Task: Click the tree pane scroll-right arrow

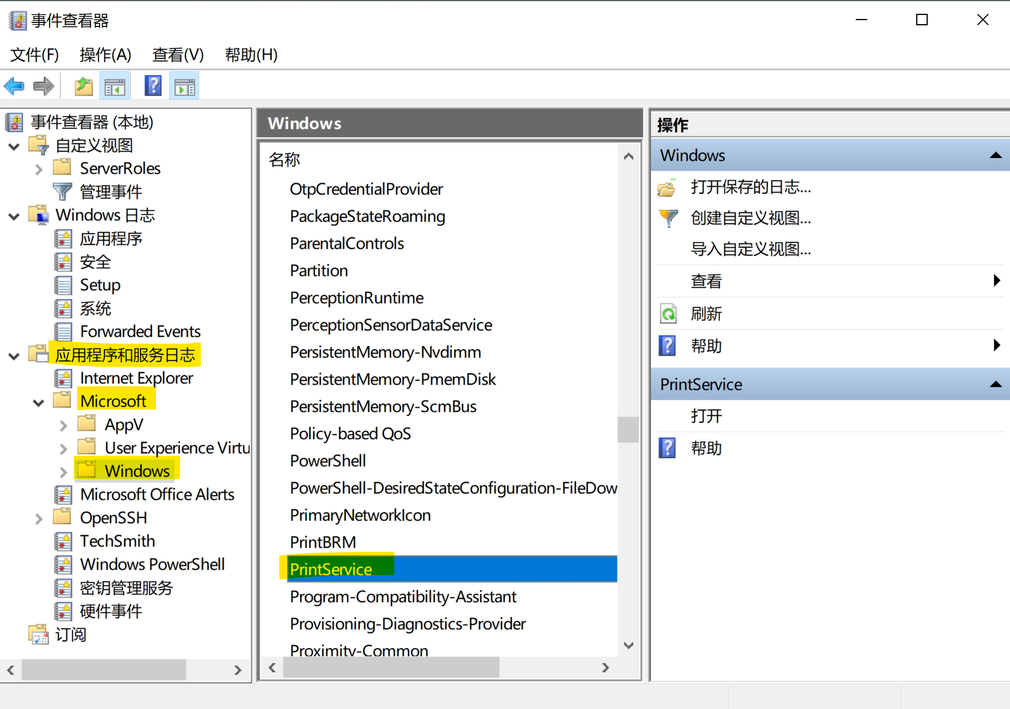Action: [x=238, y=670]
